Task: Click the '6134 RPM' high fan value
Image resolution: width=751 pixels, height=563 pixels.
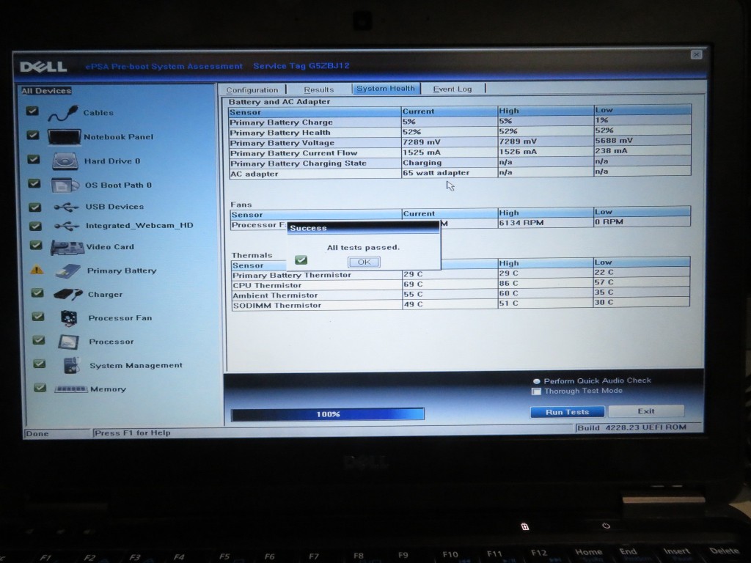Action: click(x=521, y=223)
